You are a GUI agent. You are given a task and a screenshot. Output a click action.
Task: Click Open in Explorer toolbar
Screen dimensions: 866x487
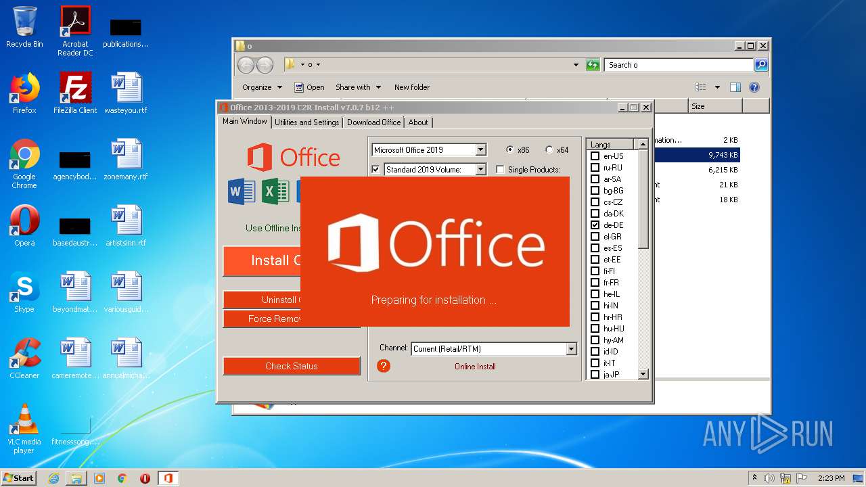[x=309, y=87]
